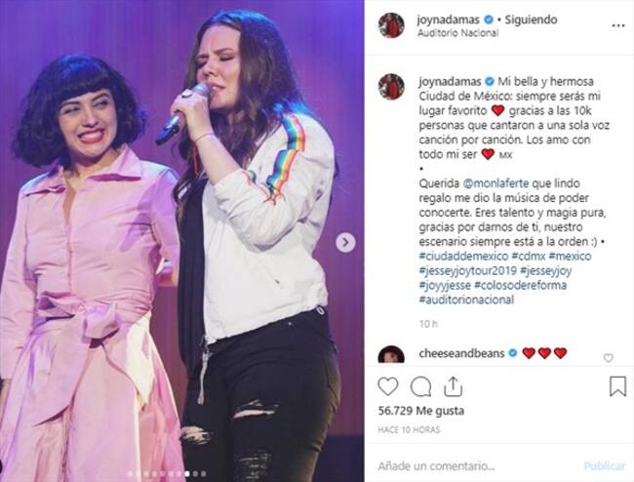Save the post with the bookmark icon
Viewport: 634px width, 482px height.
tap(617, 386)
